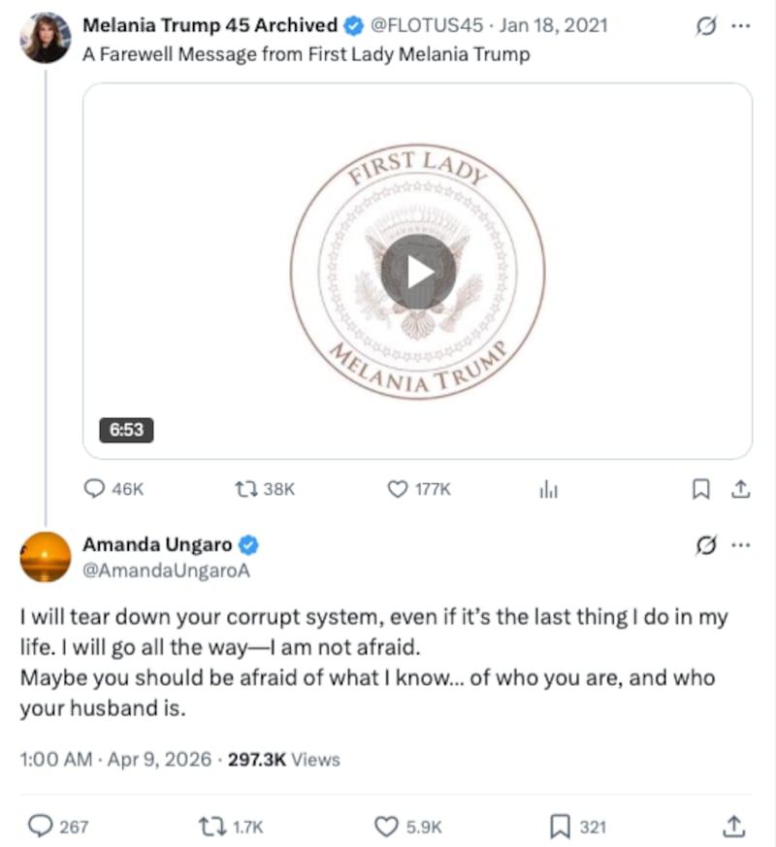The width and height of the screenshot is (776, 847).
Task: Click the reply icon showing 267
Action: (x=42, y=826)
